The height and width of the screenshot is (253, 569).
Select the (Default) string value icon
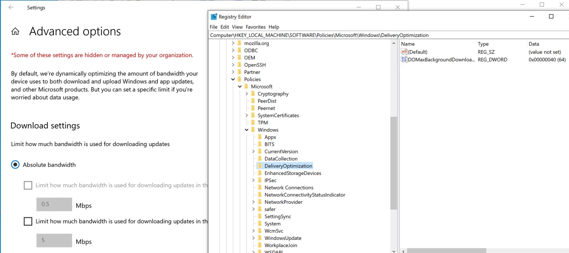[x=404, y=52]
